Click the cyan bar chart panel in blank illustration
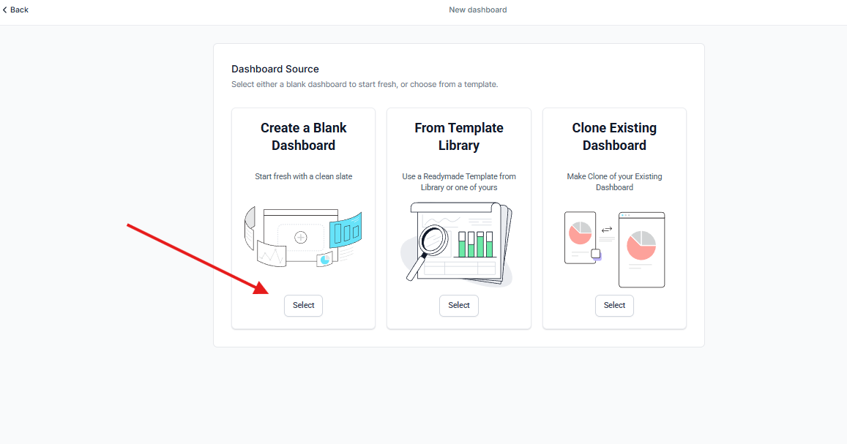Image resolution: width=847 pixels, height=444 pixels. pos(346,232)
